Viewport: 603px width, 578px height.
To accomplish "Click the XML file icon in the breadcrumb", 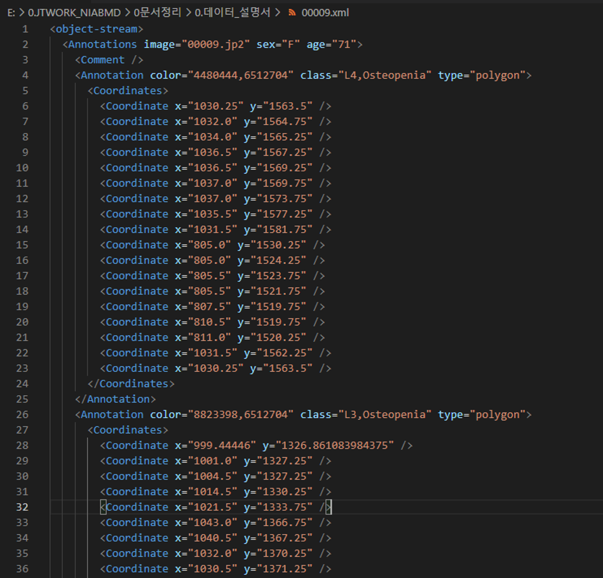I will click(292, 13).
